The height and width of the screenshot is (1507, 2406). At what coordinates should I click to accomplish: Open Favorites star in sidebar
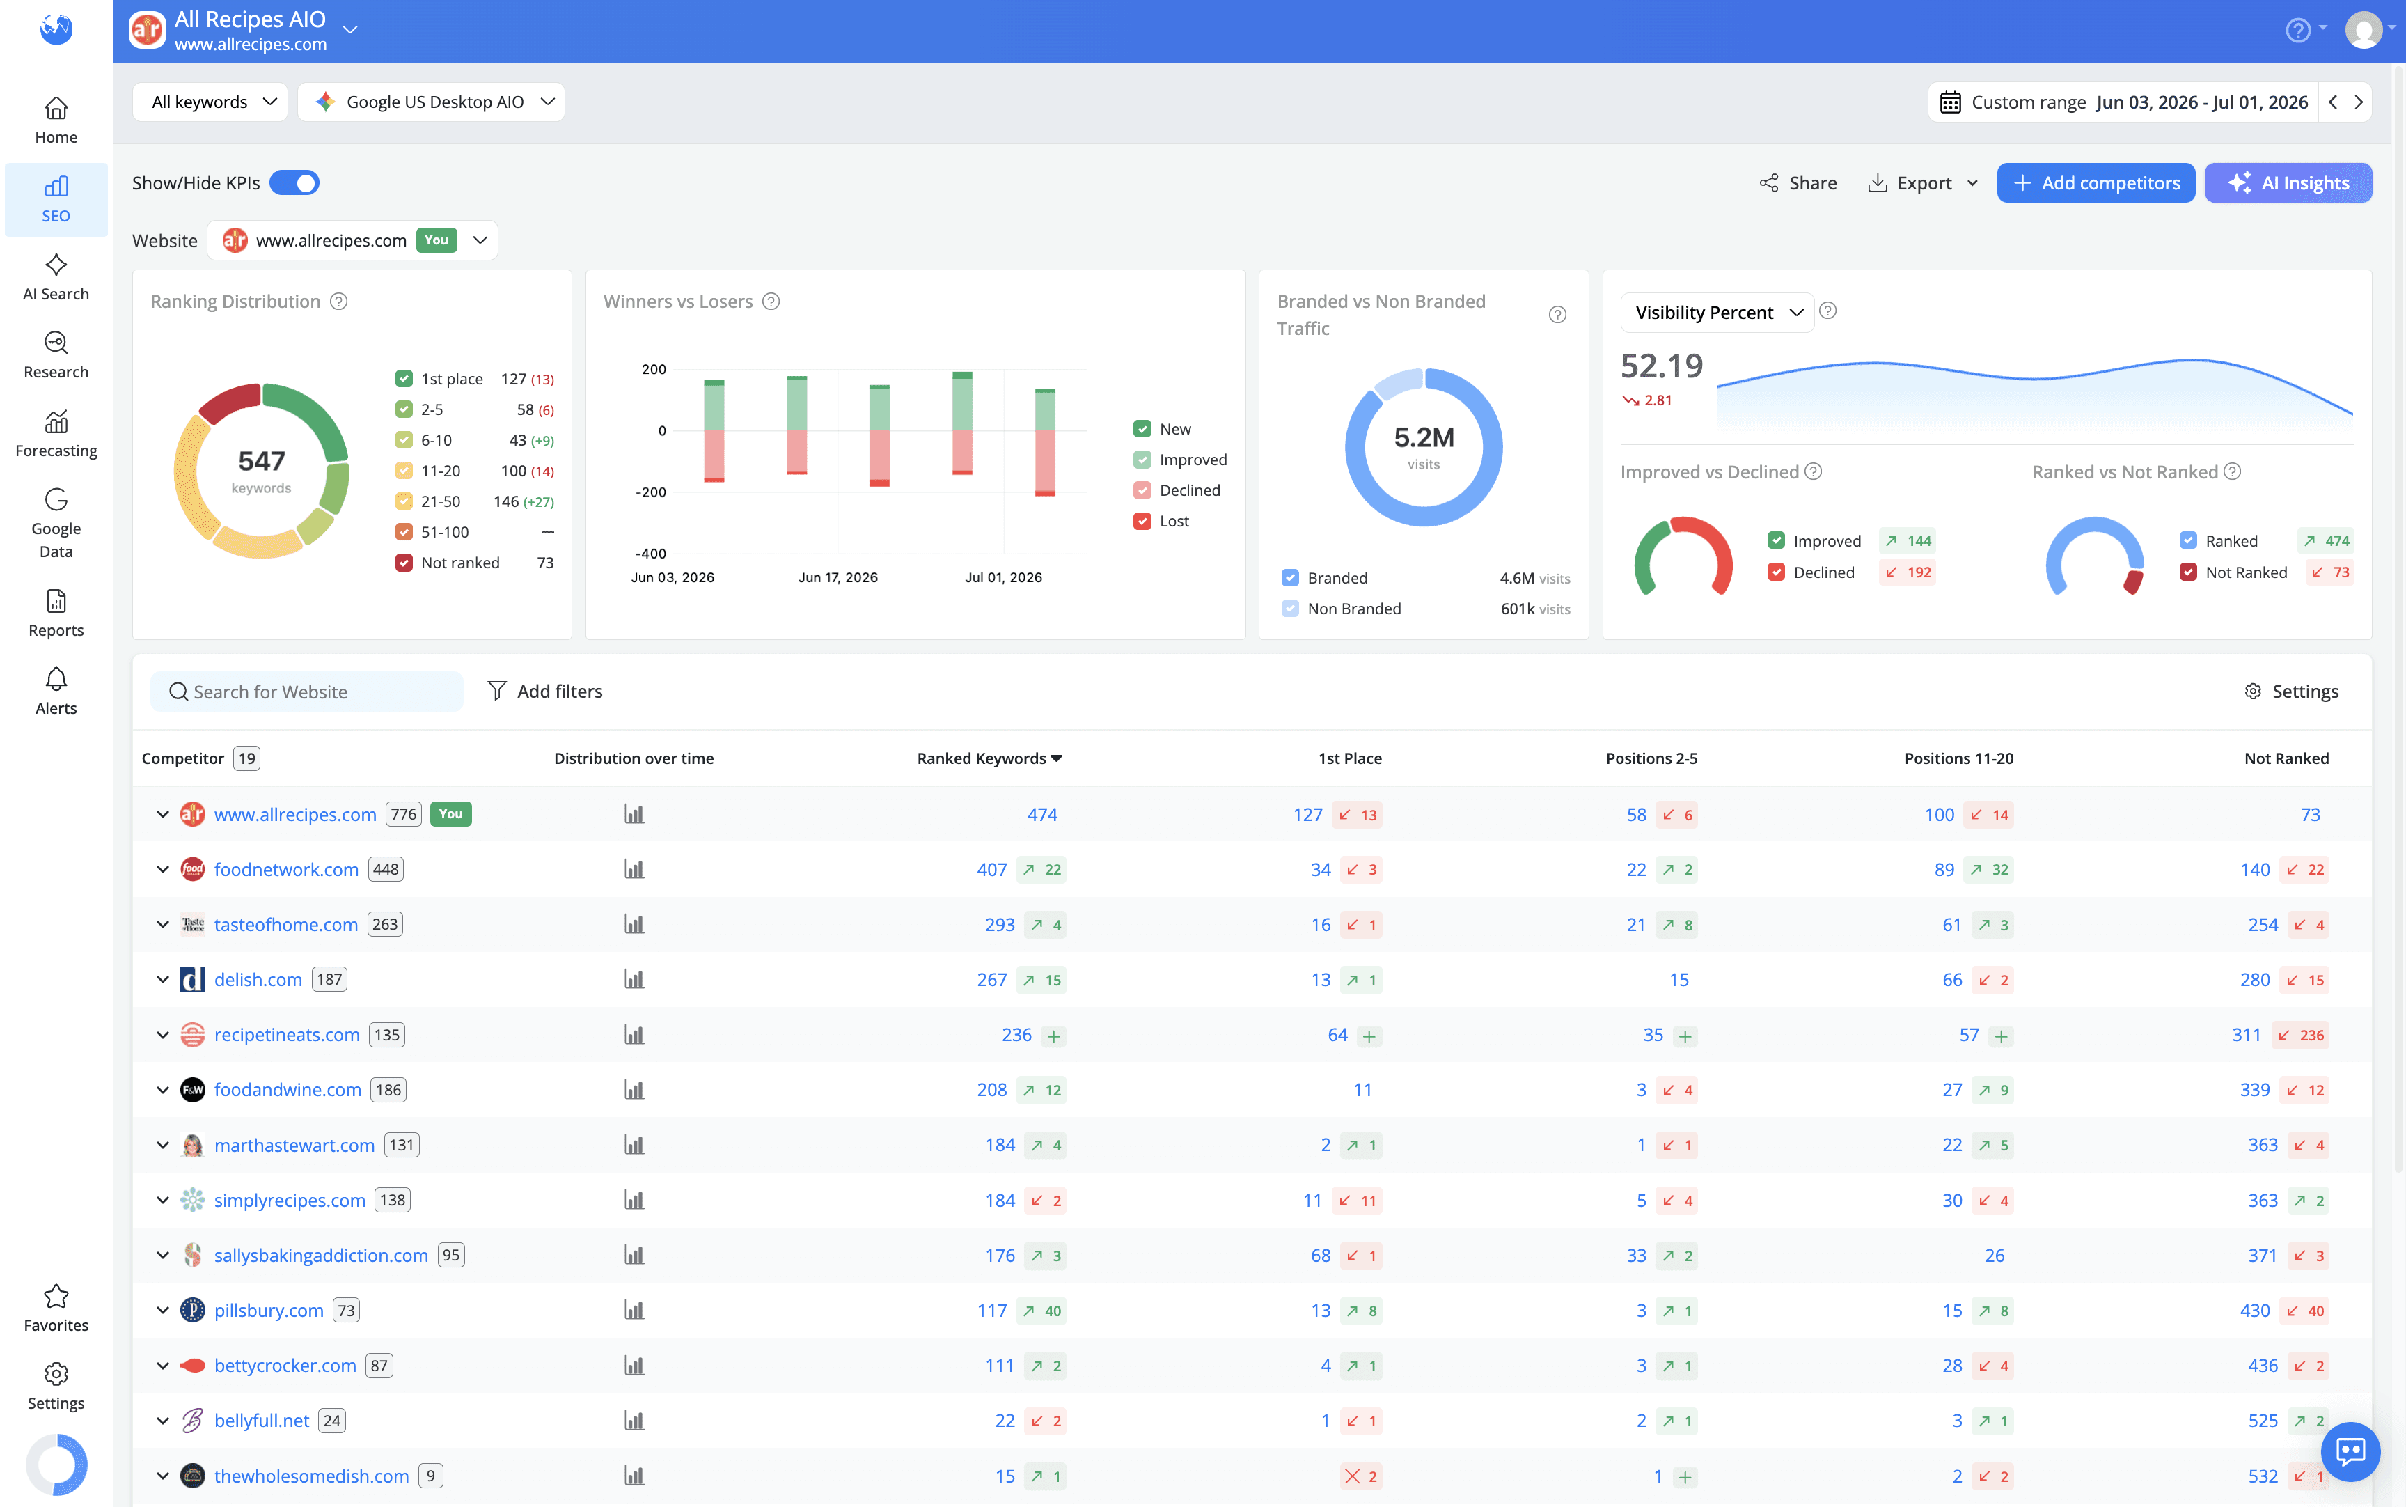point(56,1309)
